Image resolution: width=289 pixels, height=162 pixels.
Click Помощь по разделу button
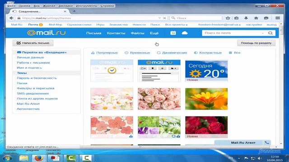[256, 43]
